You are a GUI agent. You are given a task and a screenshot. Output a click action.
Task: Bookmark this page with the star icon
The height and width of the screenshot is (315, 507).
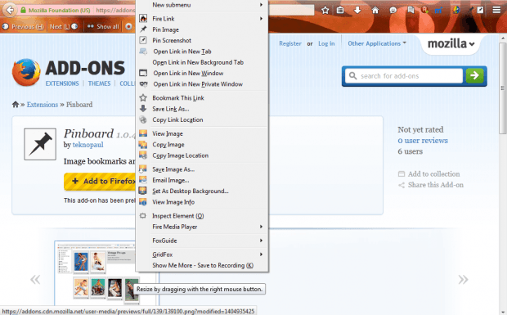coord(325,11)
